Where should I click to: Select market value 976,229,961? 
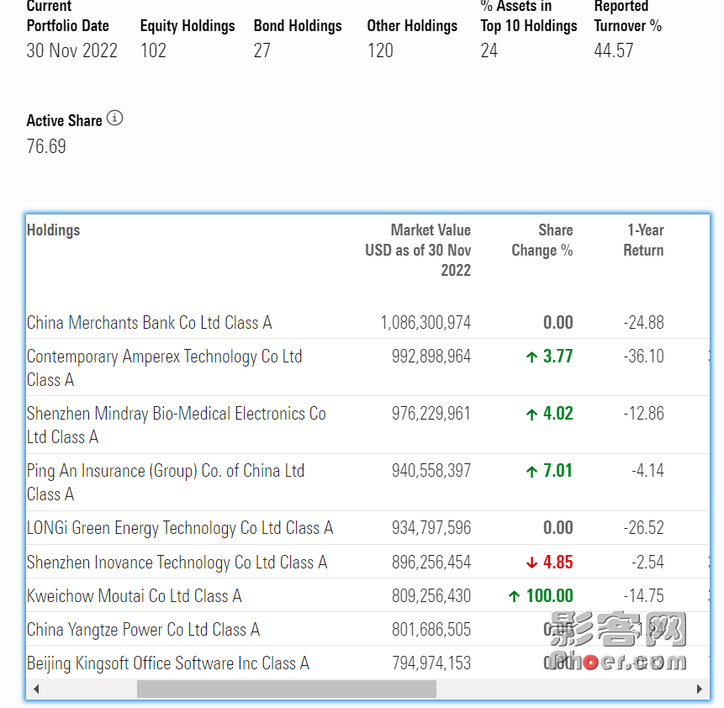click(431, 414)
